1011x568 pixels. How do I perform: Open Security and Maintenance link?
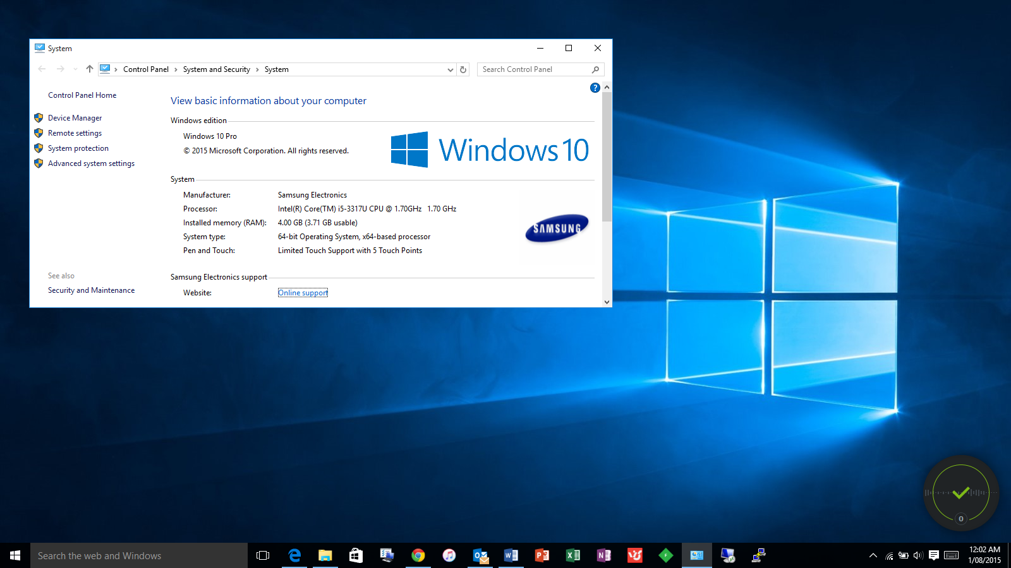point(91,290)
